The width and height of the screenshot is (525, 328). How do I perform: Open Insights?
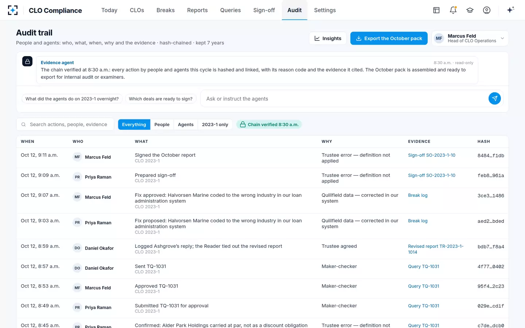tap(328, 38)
